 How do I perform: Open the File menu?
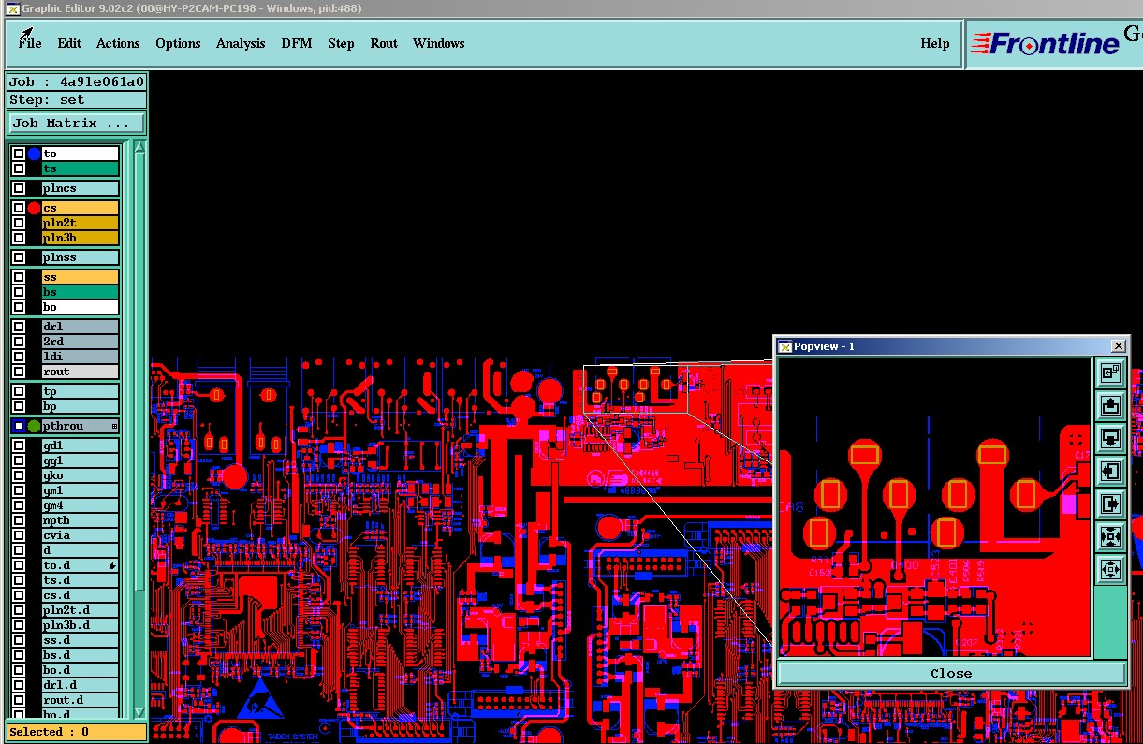[x=30, y=43]
